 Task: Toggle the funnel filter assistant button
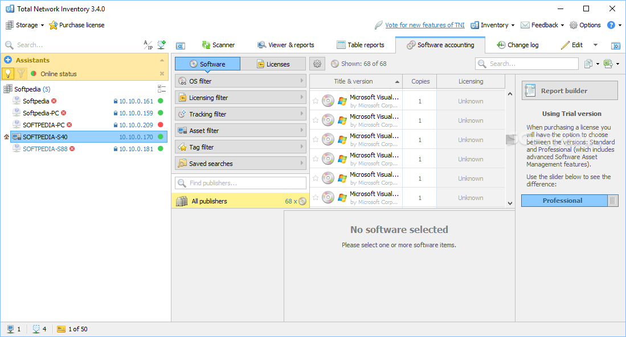click(21, 74)
